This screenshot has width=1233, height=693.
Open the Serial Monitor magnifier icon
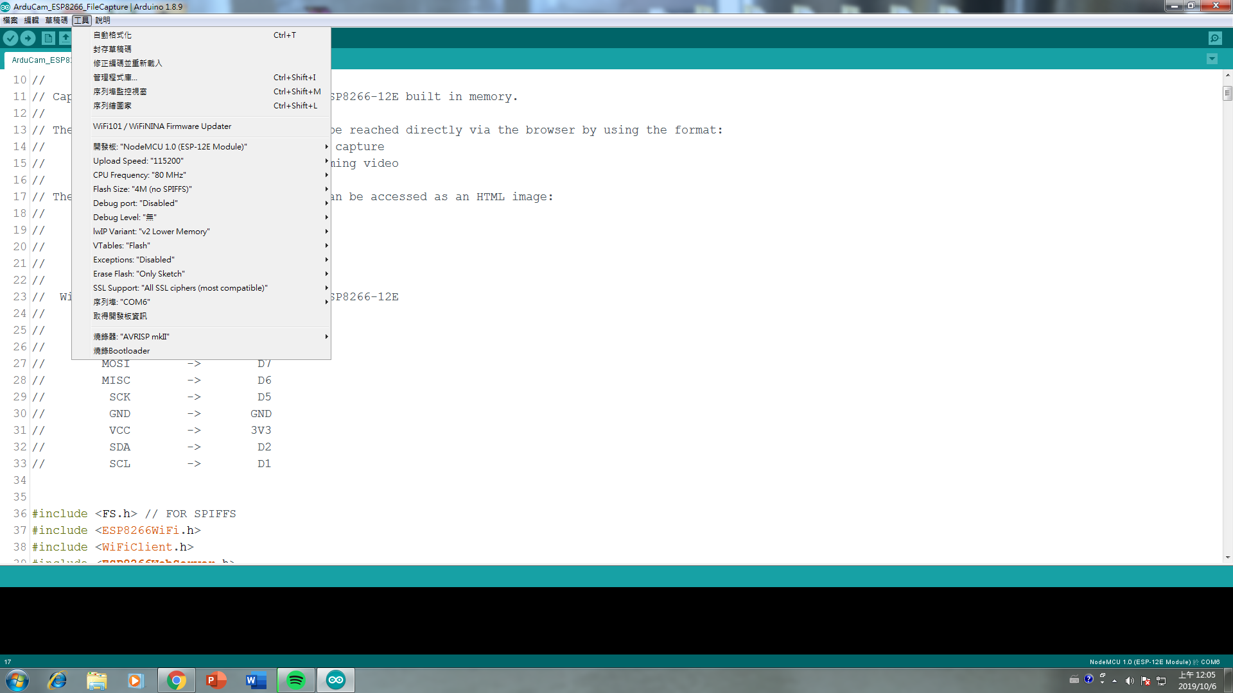click(1215, 38)
